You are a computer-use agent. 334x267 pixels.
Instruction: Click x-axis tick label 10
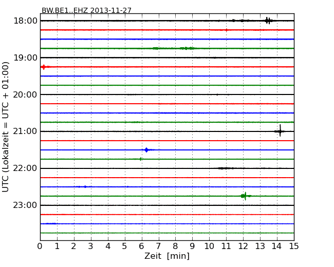[x=209, y=246]
